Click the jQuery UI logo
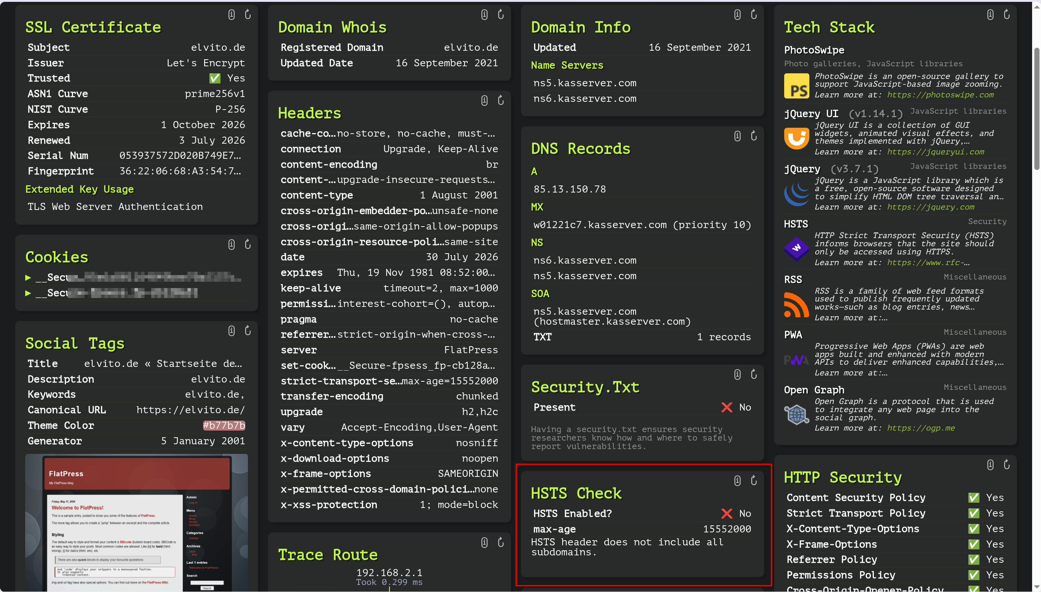The height and width of the screenshot is (592, 1041). pyautogui.click(x=796, y=138)
